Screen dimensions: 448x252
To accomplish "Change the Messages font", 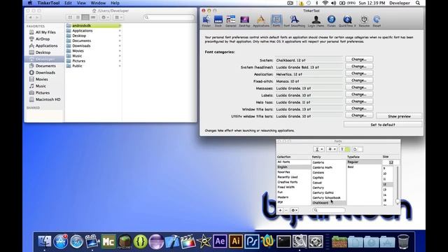I will pyautogui.click(x=359, y=87).
